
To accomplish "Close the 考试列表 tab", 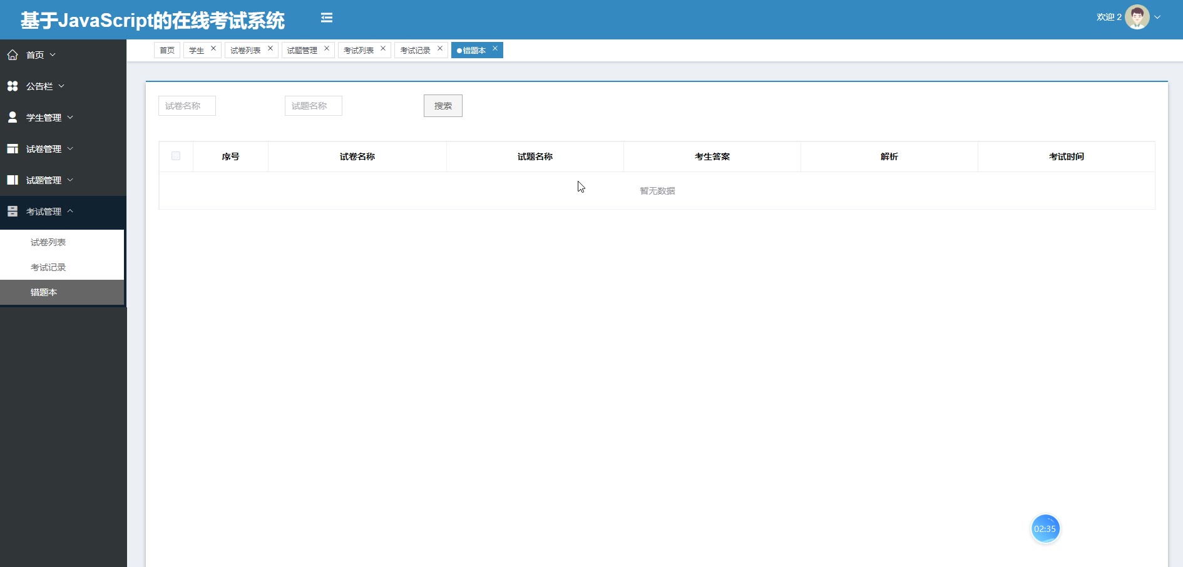I will [x=383, y=48].
